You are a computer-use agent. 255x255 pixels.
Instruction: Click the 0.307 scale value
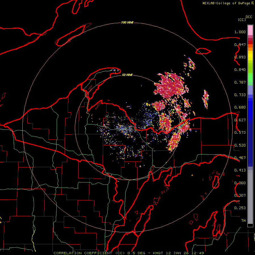[240, 195]
